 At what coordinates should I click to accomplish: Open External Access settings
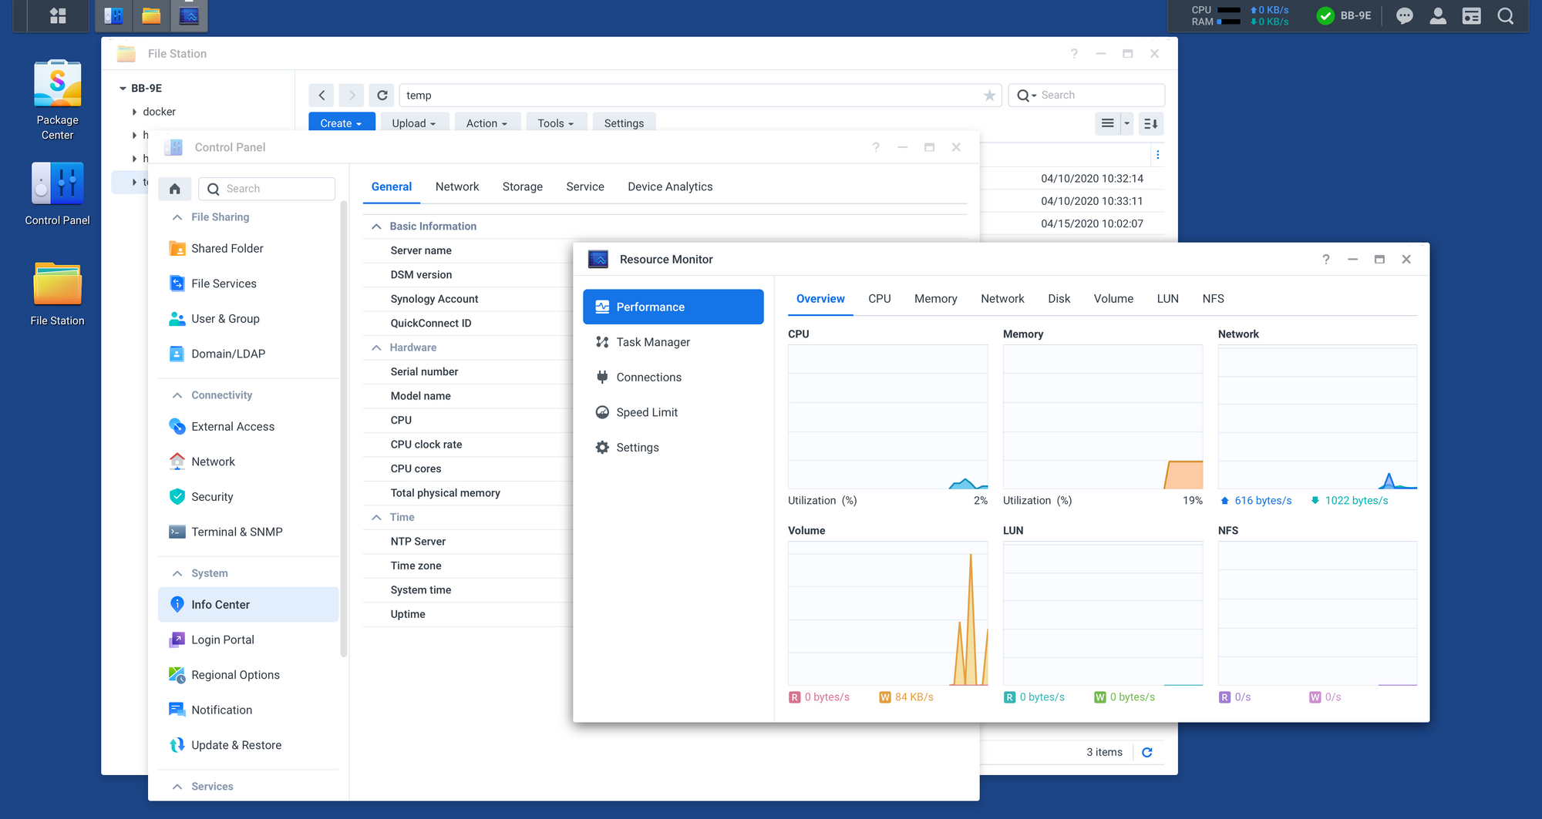pos(248,426)
